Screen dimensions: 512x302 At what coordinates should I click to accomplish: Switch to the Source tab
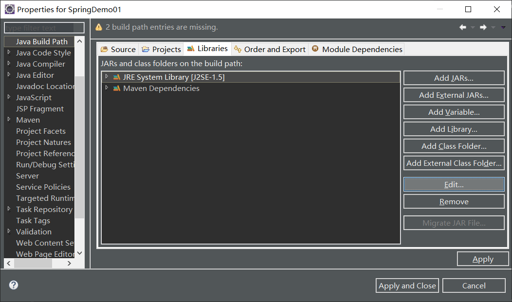tap(118, 49)
